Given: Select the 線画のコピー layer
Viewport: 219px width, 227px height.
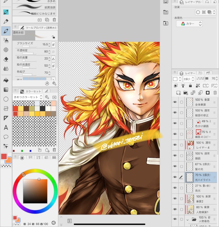Looking at the screenshot, I should 201,134.
